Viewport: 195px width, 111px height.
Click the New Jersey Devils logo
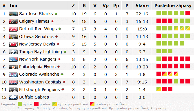pos(13,44)
